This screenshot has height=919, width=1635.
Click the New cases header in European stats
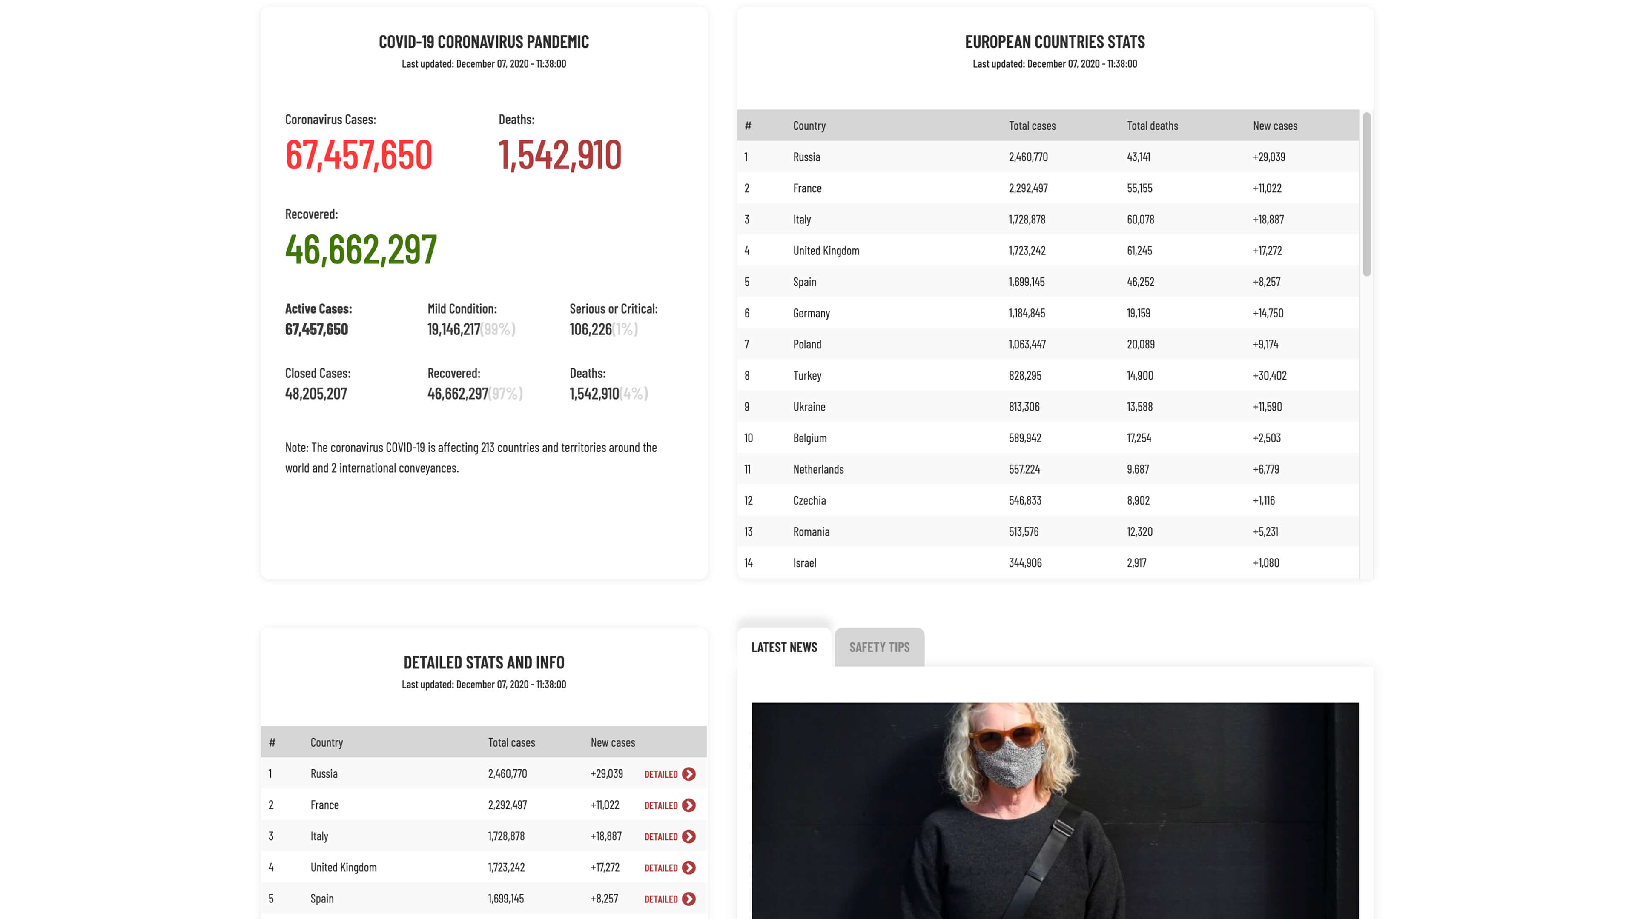tap(1275, 126)
